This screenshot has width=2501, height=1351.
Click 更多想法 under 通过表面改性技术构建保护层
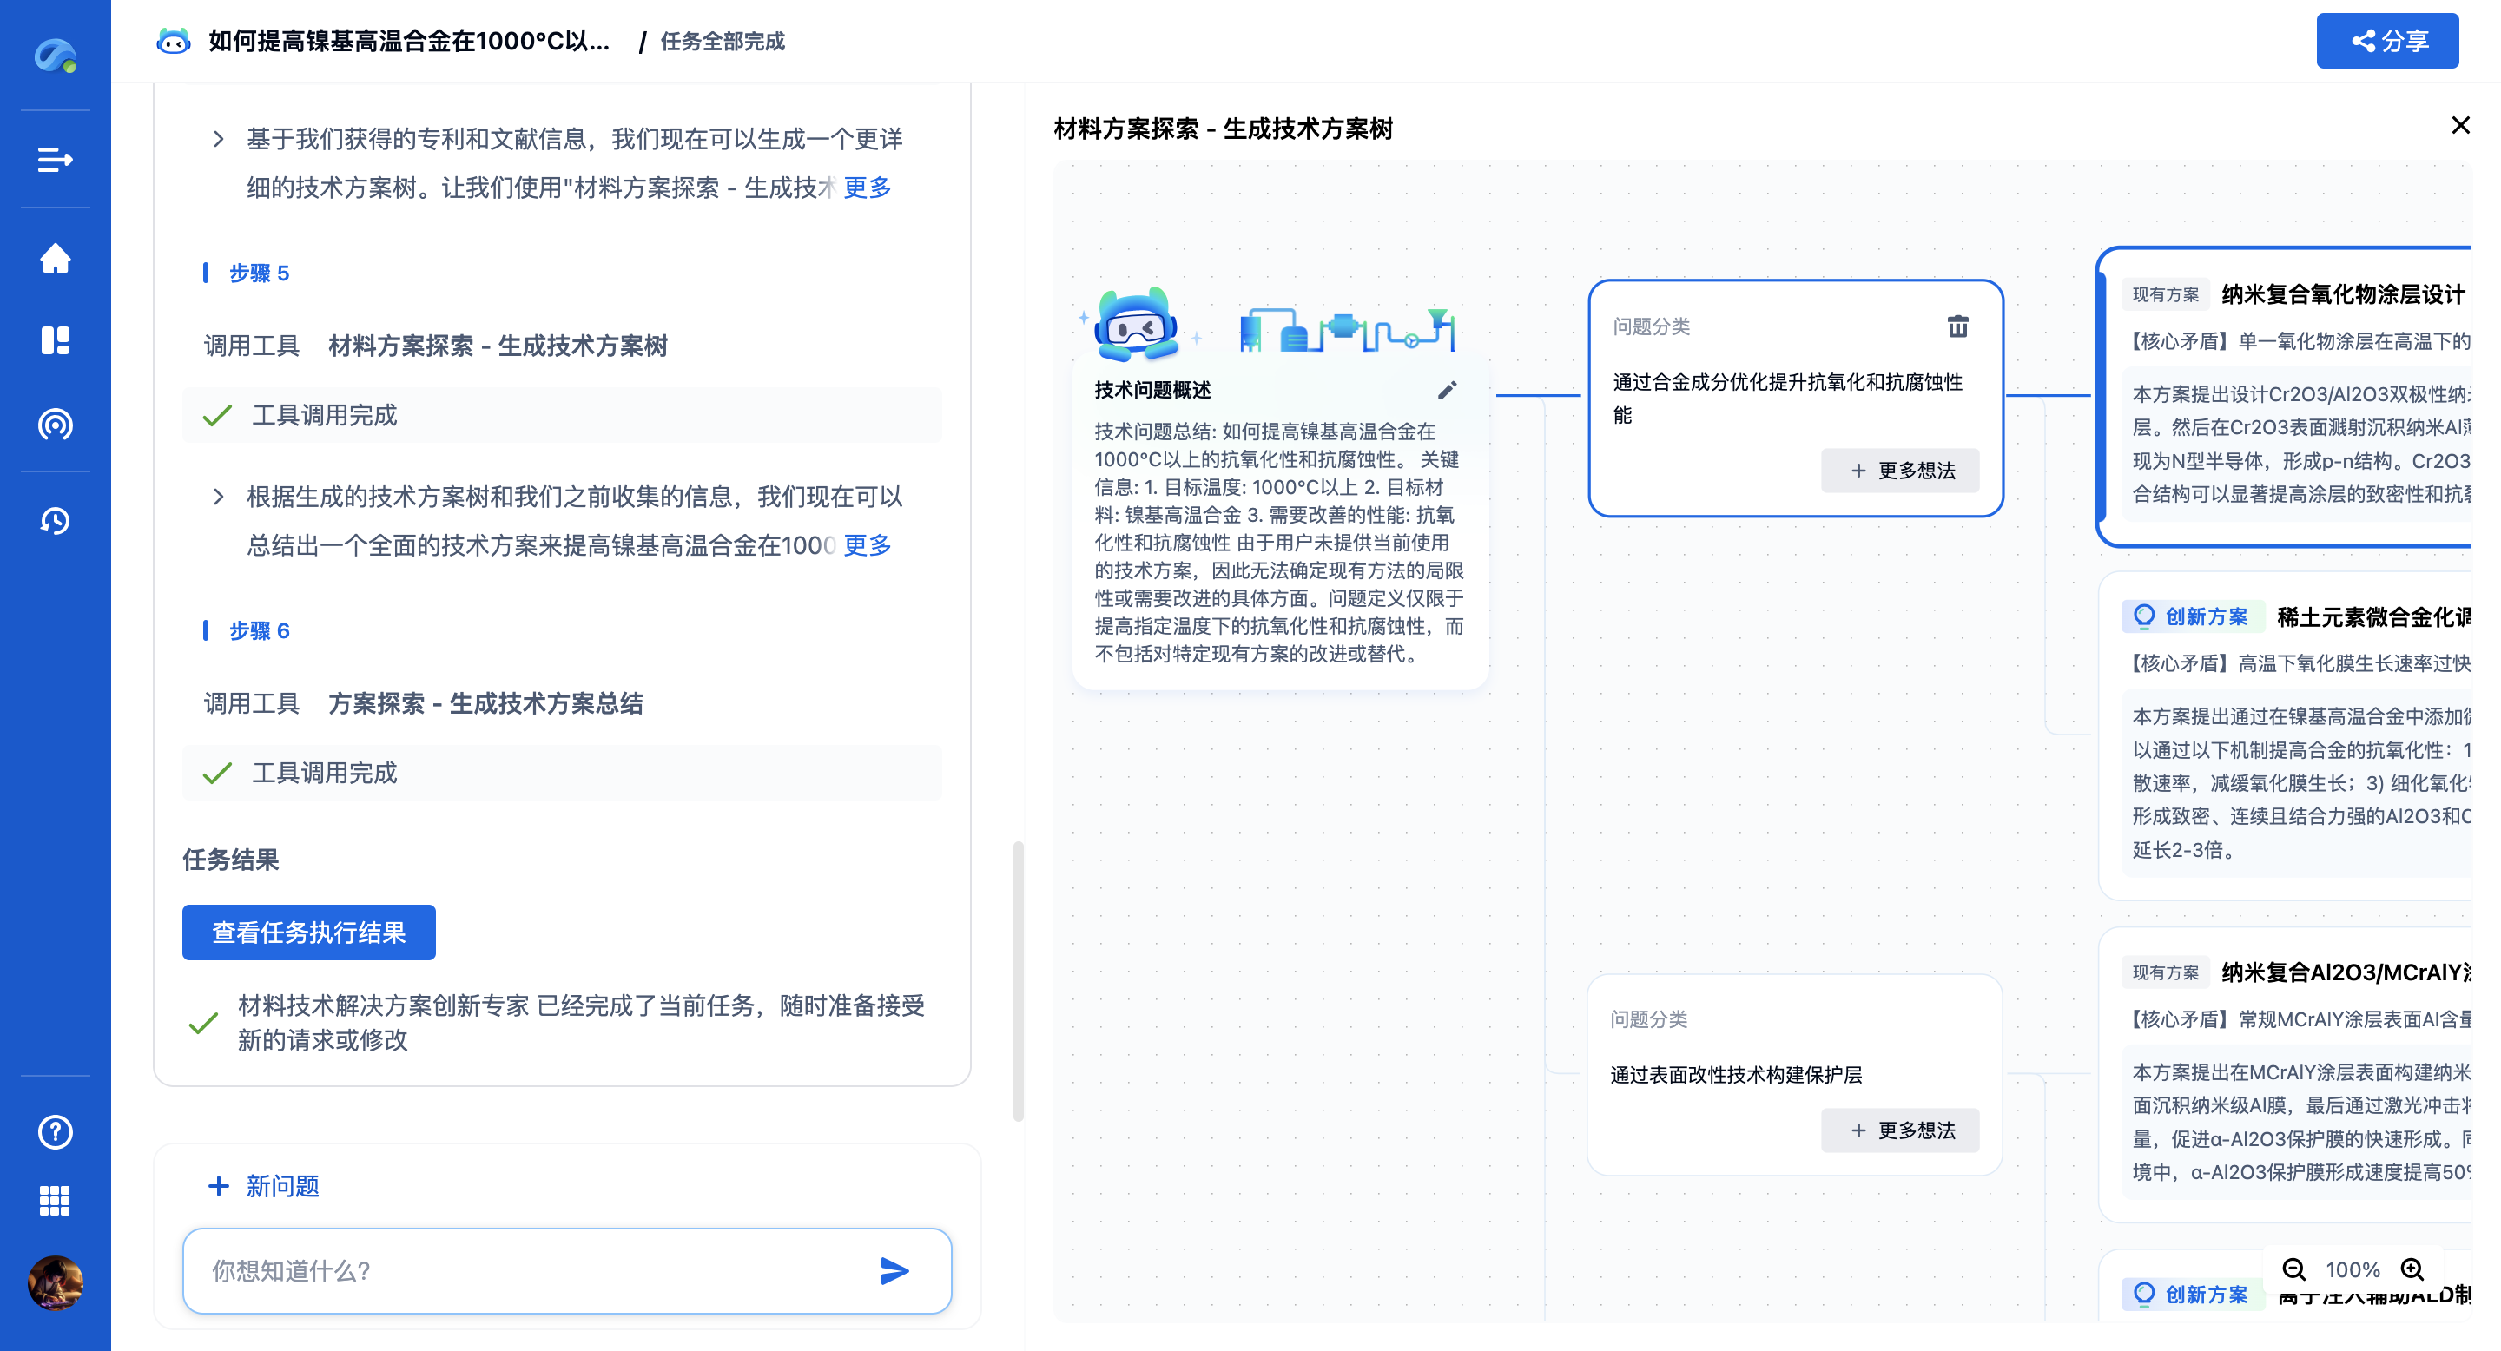1900,1130
